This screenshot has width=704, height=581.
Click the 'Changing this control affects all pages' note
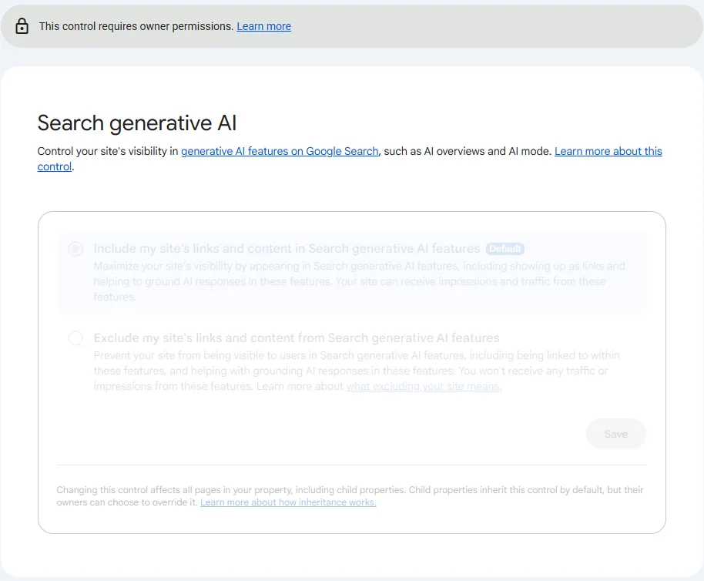(x=350, y=496)
